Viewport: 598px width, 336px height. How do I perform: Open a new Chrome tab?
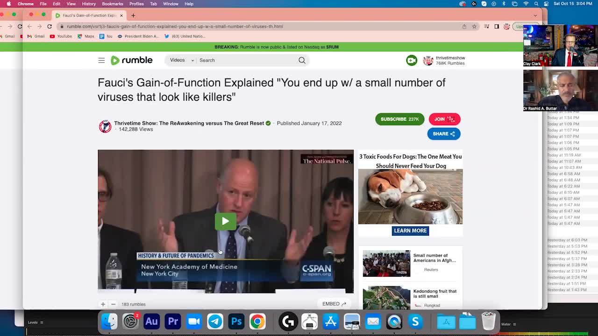[x=133, y=15]
